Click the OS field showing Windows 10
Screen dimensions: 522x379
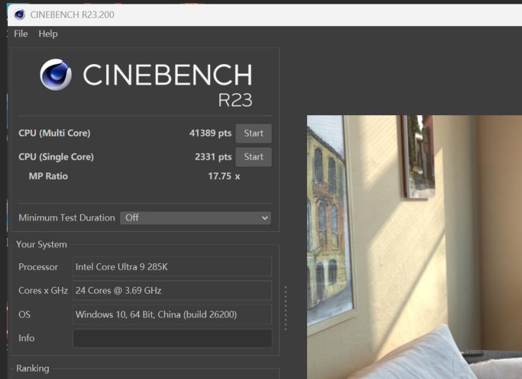pos(172,314)
